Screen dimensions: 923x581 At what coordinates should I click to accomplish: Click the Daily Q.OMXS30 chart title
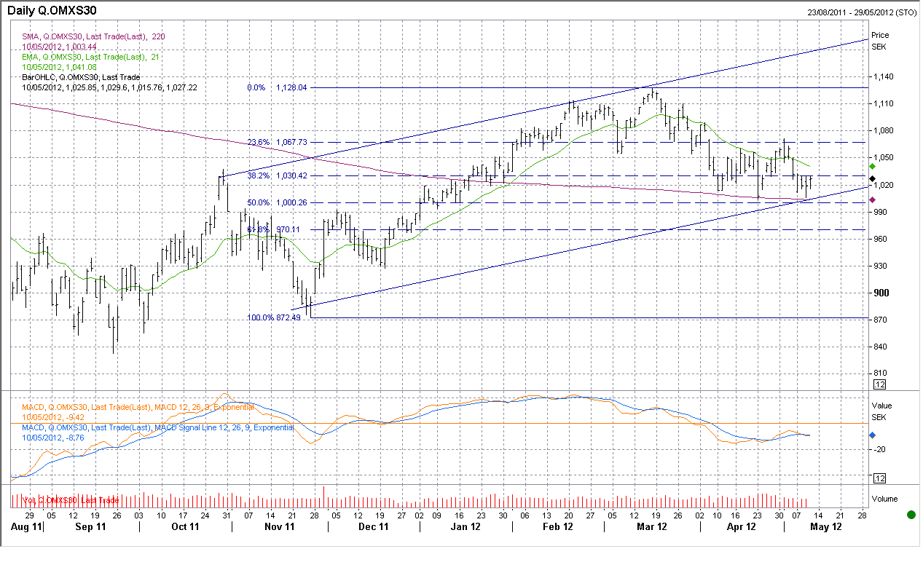[52, 11]
